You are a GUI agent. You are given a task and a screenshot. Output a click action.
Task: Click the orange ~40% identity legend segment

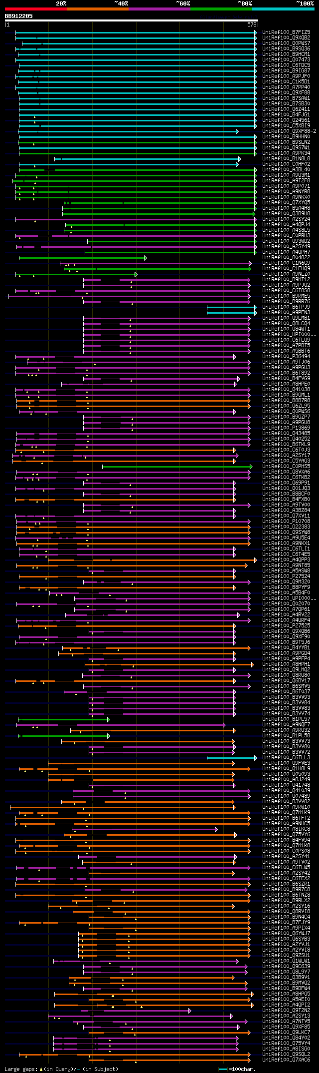tap(98, 9)
